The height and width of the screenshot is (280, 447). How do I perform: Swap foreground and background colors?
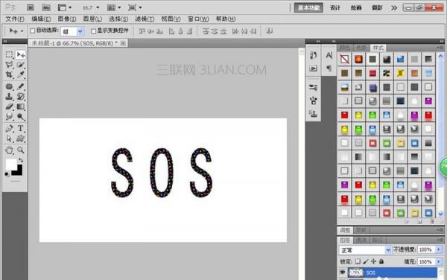click(x=21, y=160)
